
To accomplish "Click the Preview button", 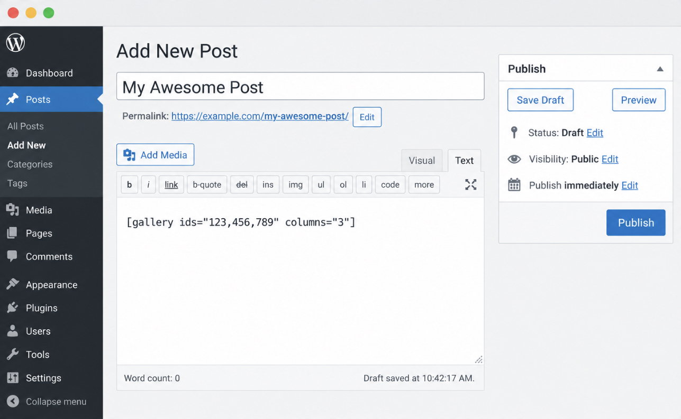I will point(639,100).
